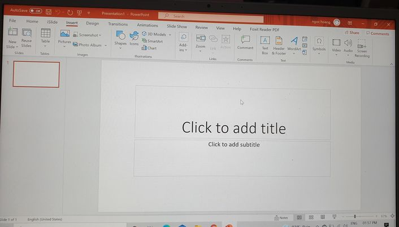Screen dimensions: 399x227
Task: Click the Zoom insert icon
Action: pos(201,38)
